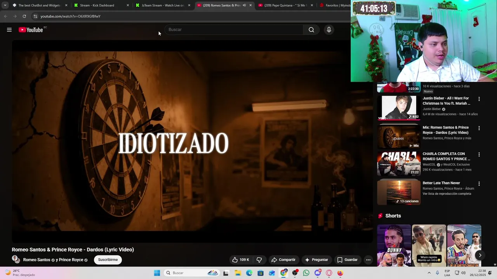Open the BUNNY Short thumbnail

(x=394, y=246)
